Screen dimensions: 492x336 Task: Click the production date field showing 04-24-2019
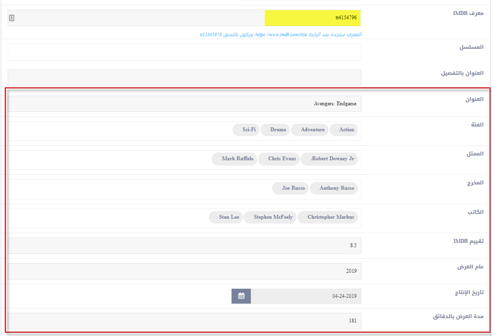306,296
